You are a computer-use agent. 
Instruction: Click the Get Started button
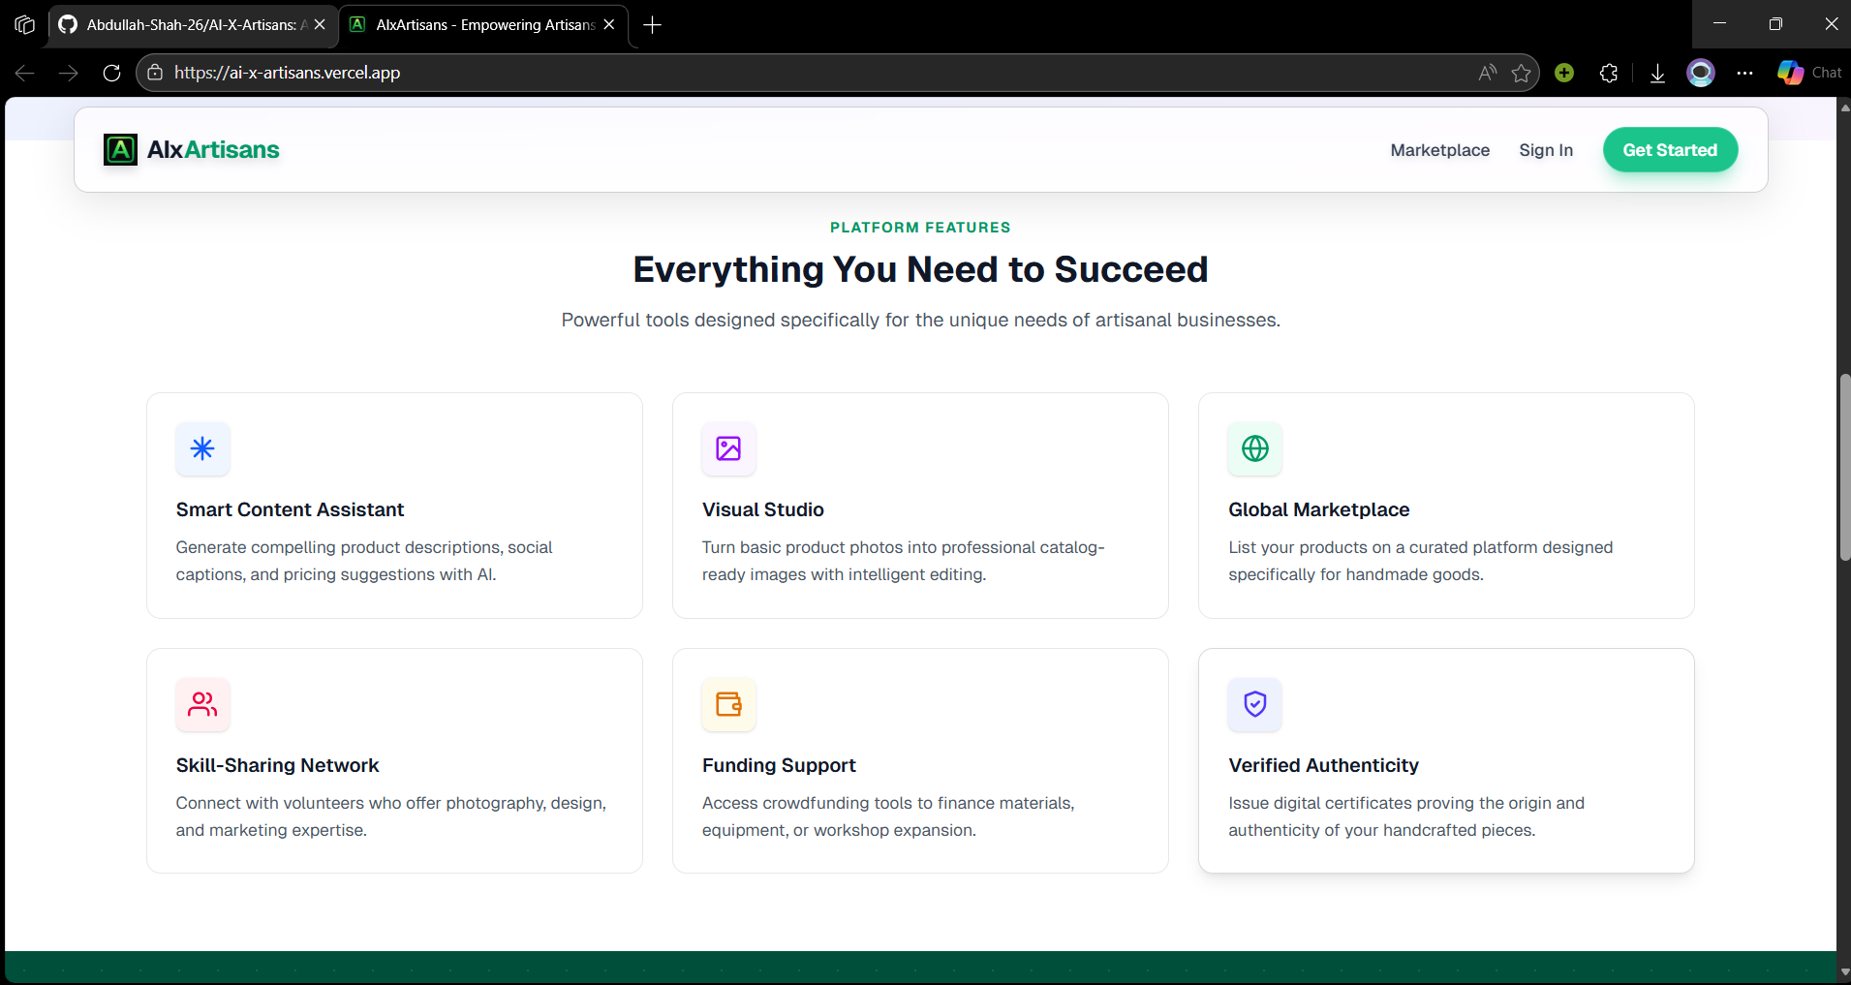(1670, 150)
